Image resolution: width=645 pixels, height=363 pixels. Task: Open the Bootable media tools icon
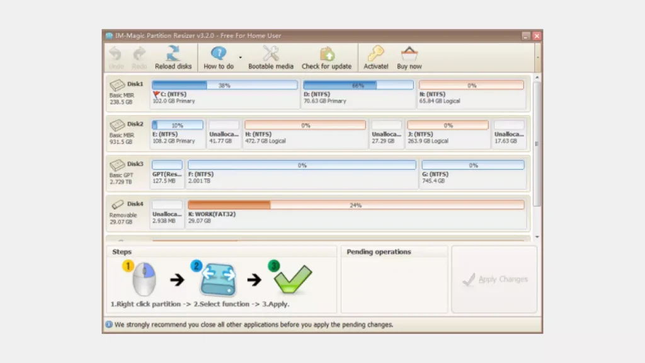pyautogui.click(x=271, y=54)
